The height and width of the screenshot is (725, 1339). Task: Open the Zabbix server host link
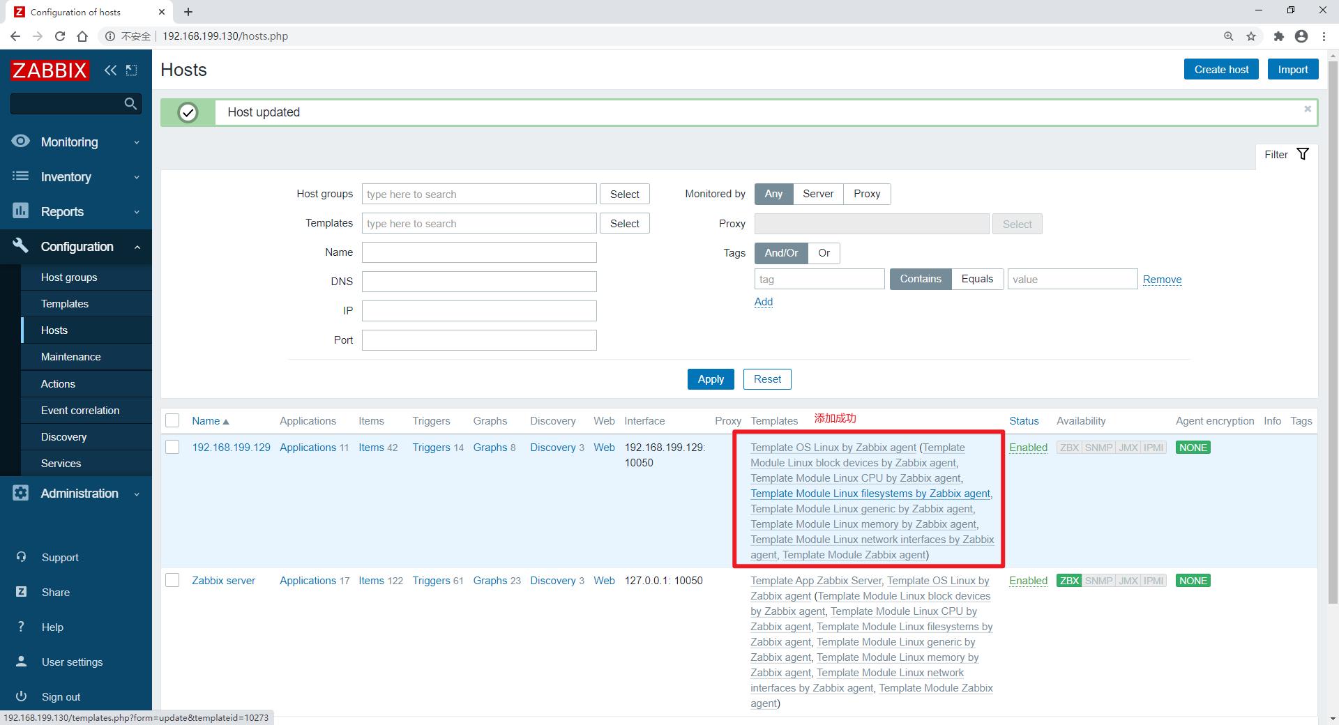pyautogui.click(x=223, y=580)
